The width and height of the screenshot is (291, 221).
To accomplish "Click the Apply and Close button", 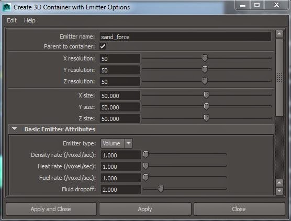I will pyautogui.click(x=51, y=209).
